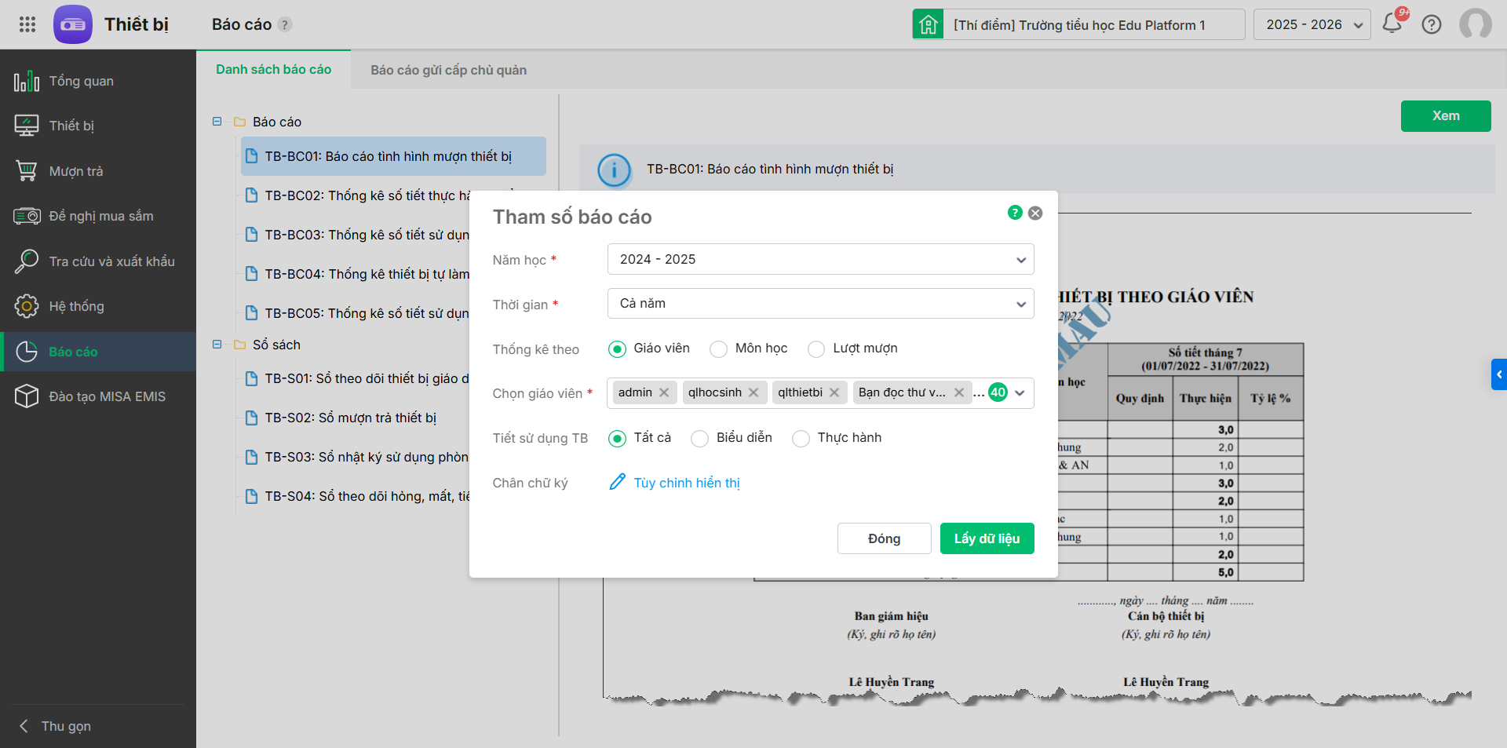Click the blue side panel arrow handle
Viewport: 1507px width, 748px height.
1499,374
